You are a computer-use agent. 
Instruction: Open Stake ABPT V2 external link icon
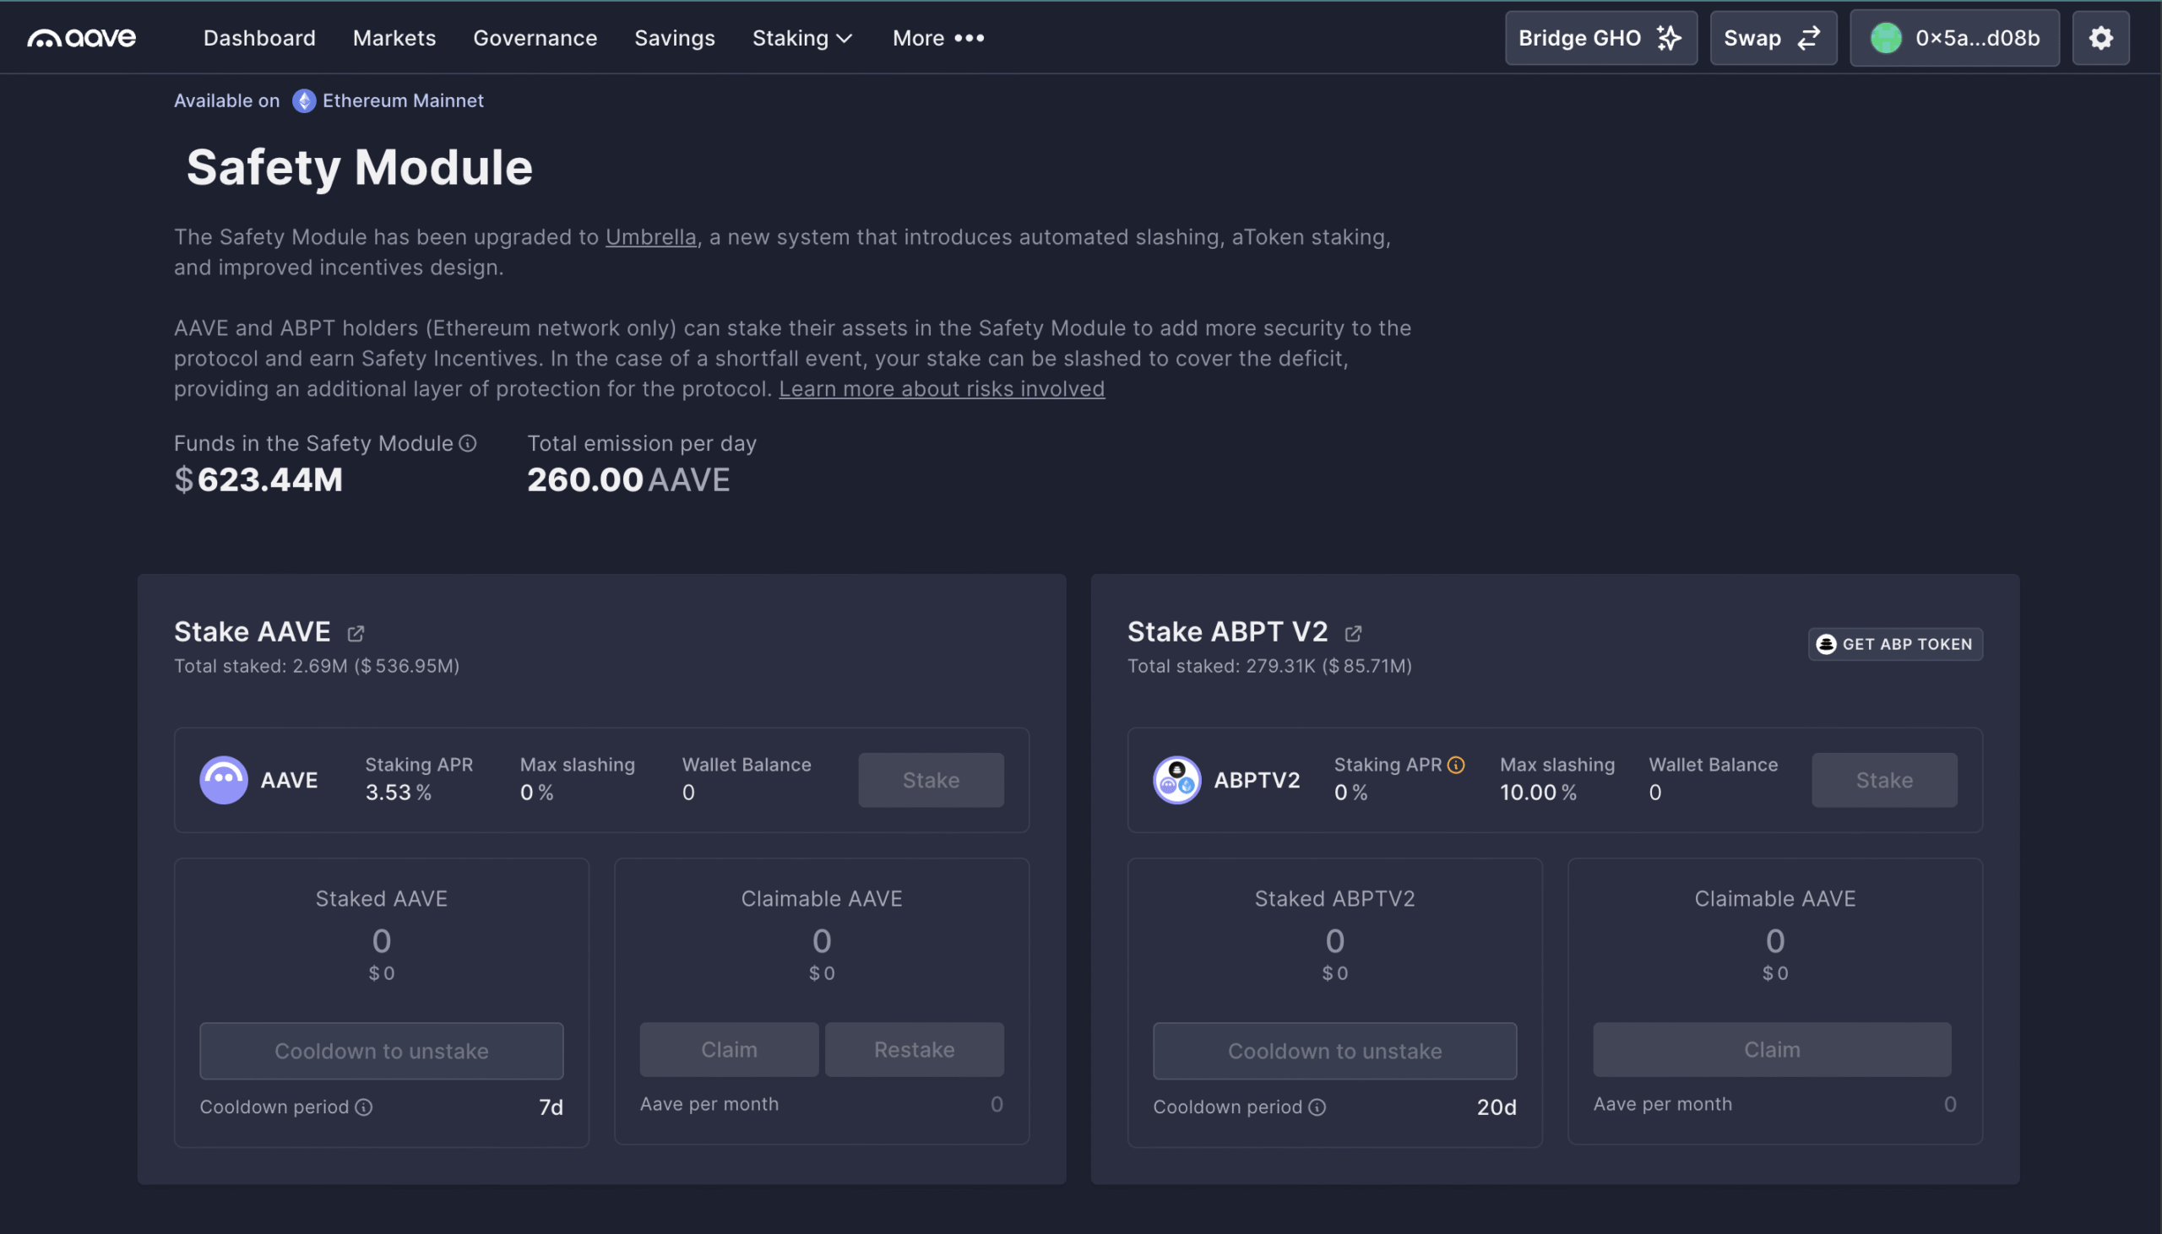(x=1353, y=633)
